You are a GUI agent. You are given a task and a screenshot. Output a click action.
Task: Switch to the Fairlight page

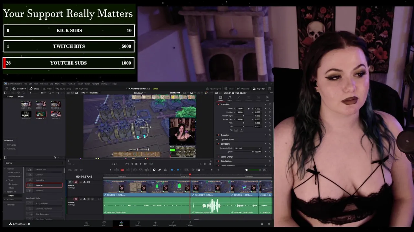(173, 224)
